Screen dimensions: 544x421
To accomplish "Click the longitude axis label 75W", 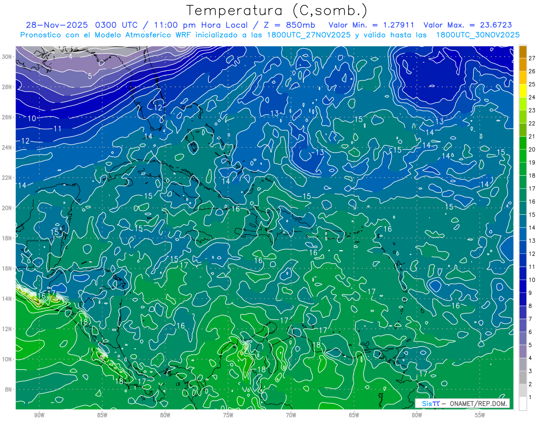I will pos(228,415).
